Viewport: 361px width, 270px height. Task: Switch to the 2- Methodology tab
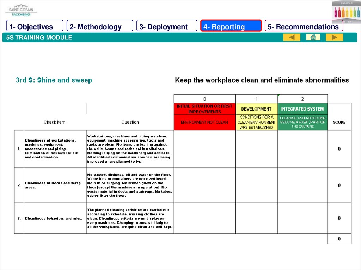tap(99, 26)
